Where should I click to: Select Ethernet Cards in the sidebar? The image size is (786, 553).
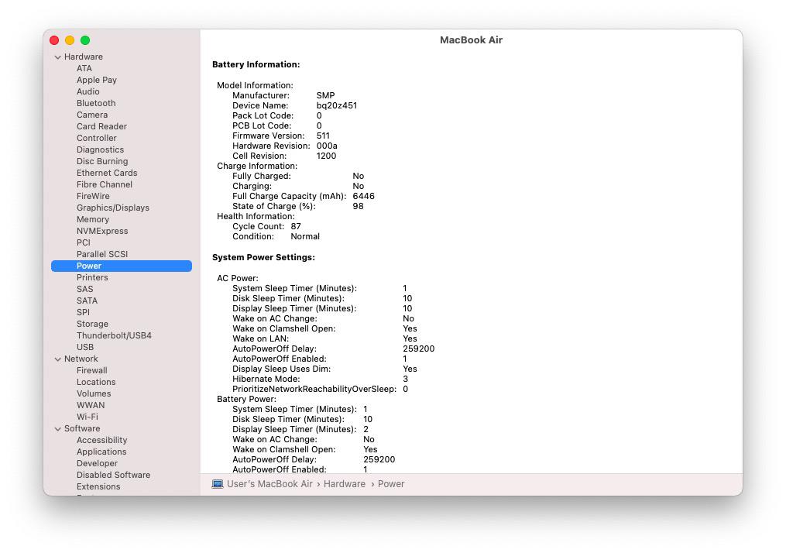click(x=107, y=173)
